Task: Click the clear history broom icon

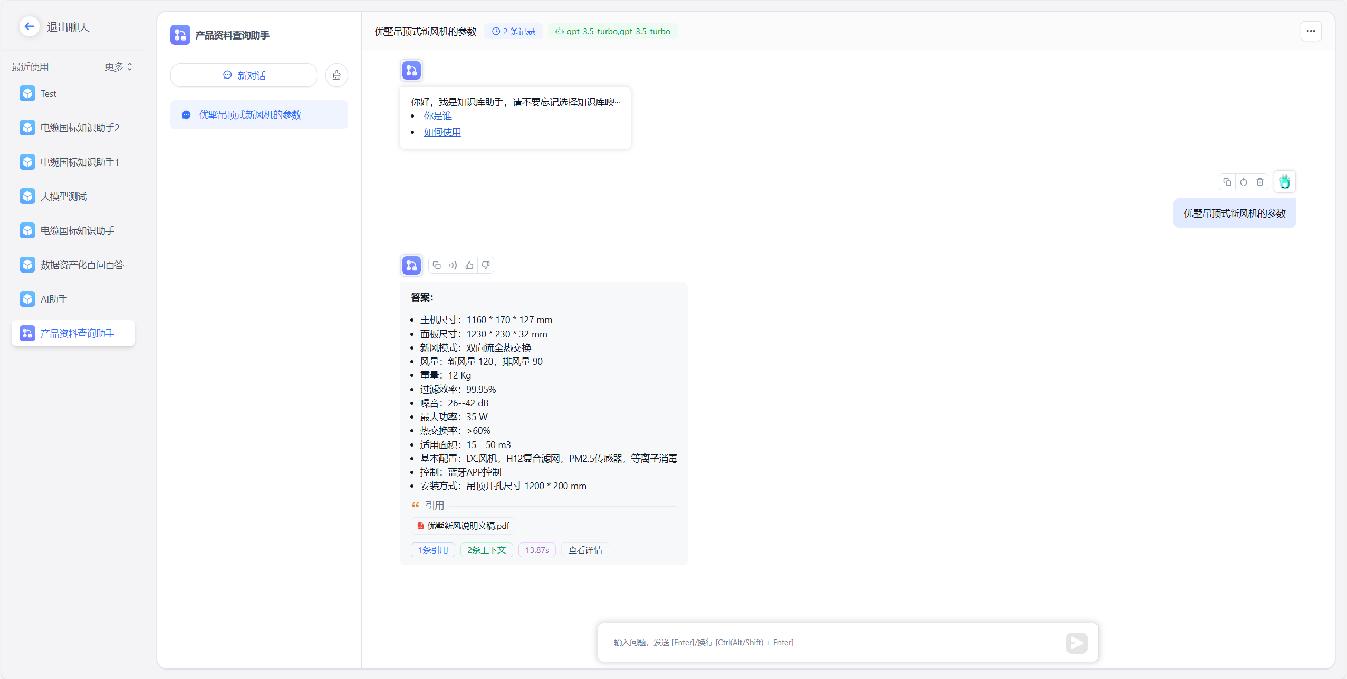Action: (336, 75)
